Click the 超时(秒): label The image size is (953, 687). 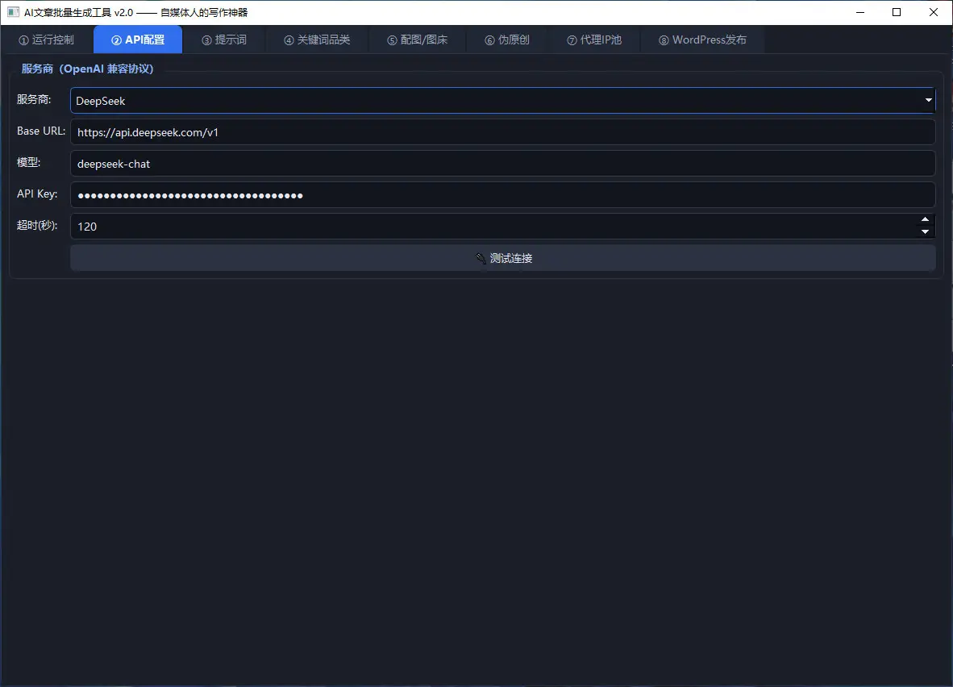coord(37,225)
